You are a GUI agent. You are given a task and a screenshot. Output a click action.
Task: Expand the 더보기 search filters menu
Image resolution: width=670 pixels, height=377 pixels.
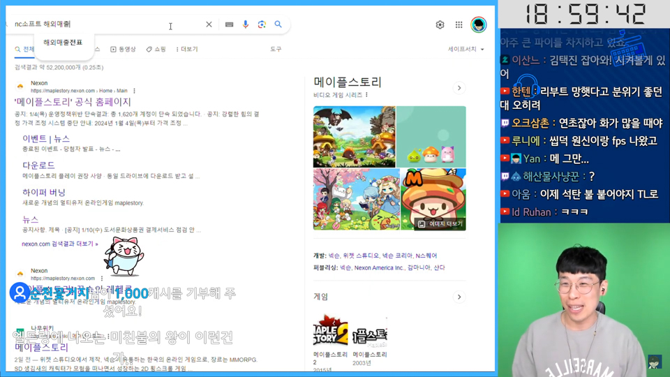tap(187, 49)
